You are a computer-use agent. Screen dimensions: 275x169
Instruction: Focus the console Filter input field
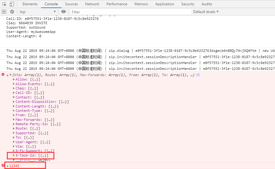click(131, 12)
